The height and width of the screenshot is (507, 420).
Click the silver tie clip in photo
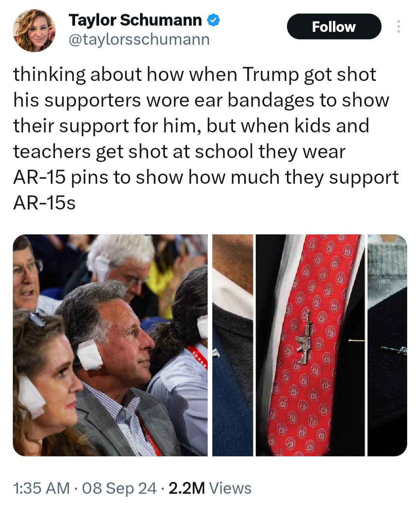coord(356,340)
